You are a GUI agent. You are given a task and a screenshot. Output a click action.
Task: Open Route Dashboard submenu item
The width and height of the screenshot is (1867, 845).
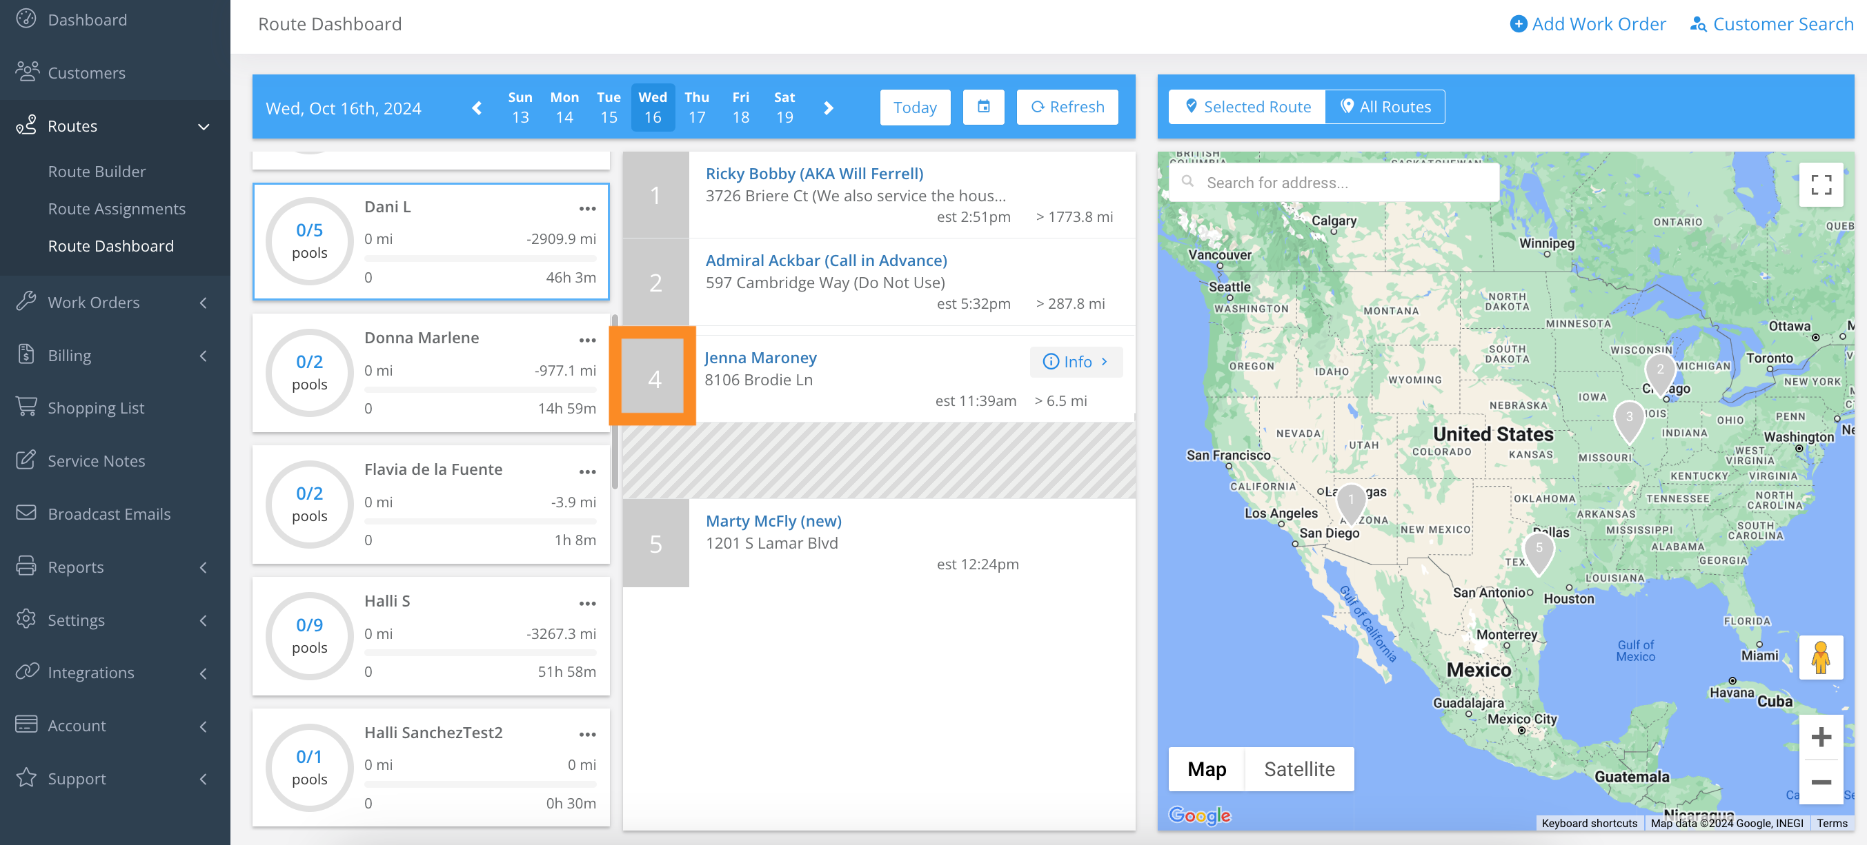tap(111, 246)
